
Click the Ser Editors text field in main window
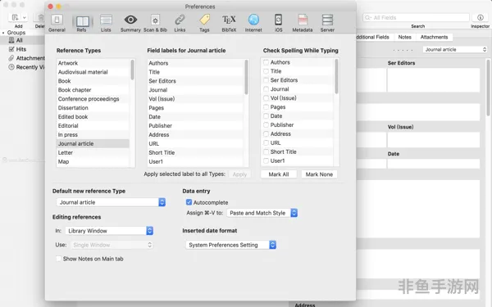pyautogui.click(x=433, y=80)
